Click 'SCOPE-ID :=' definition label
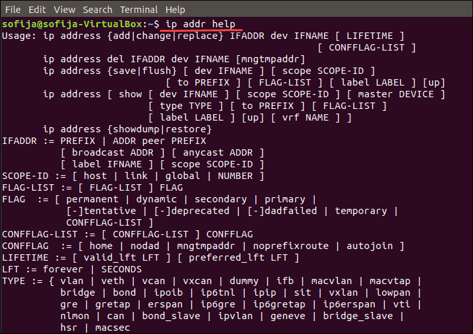Viewport: 473px width, 334px height. tap(34, 176)
